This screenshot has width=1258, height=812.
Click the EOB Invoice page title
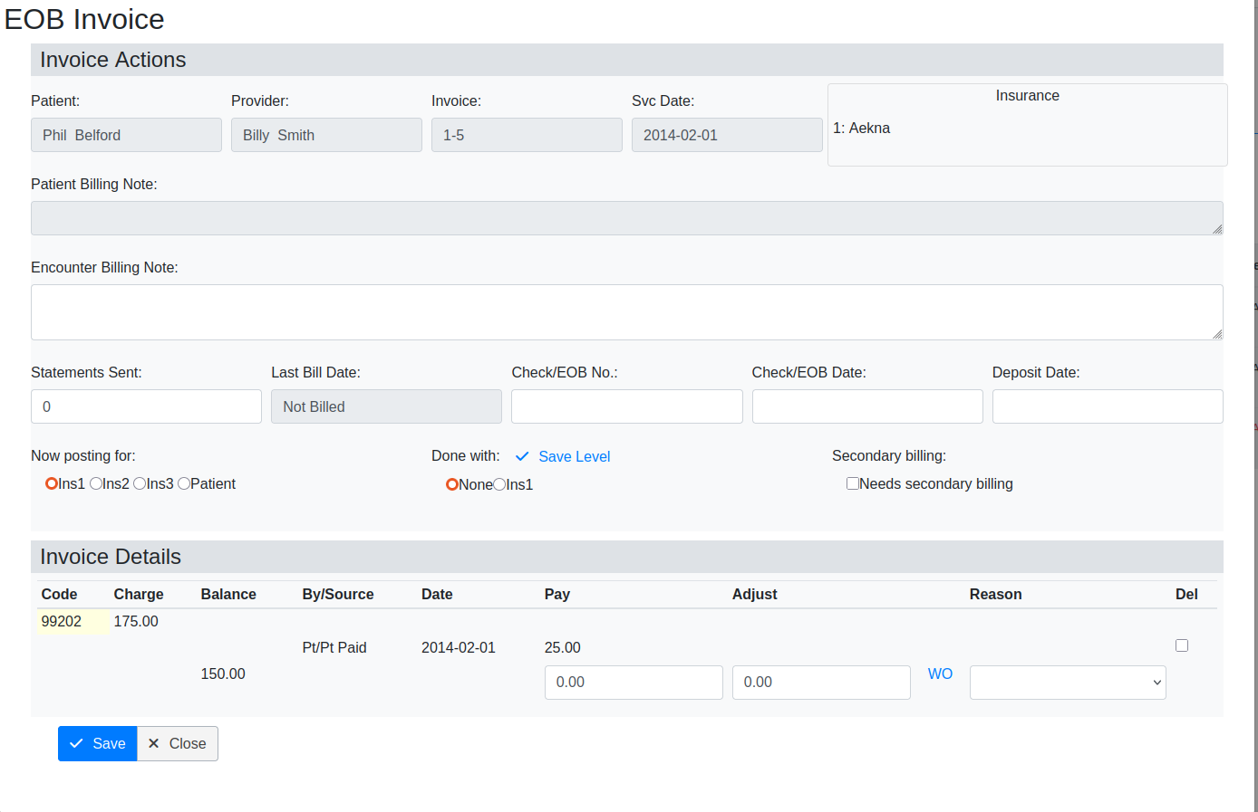pos(84,19)
